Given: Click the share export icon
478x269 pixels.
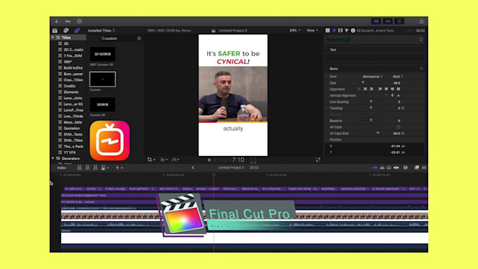Looking at the screenshot, I should point(421,21).
